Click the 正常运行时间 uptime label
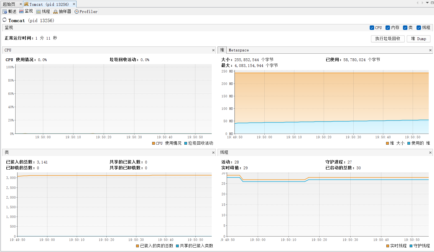This screenshot has width=434, height=252. [19, 38]
